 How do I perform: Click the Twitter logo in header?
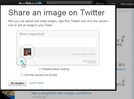pyautogui.click(x=30, y=3)
